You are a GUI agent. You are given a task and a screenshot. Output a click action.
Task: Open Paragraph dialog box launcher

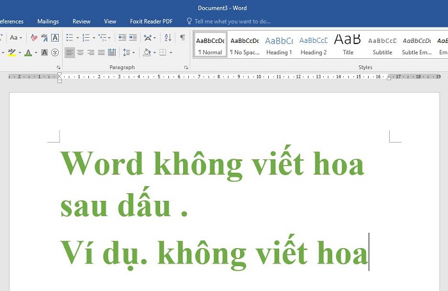click(186, 68)
